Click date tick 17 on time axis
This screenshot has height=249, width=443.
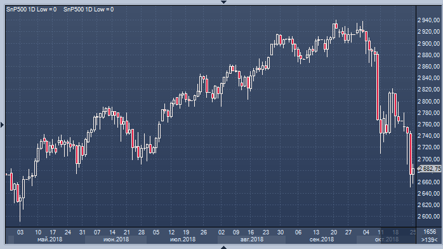53,232
